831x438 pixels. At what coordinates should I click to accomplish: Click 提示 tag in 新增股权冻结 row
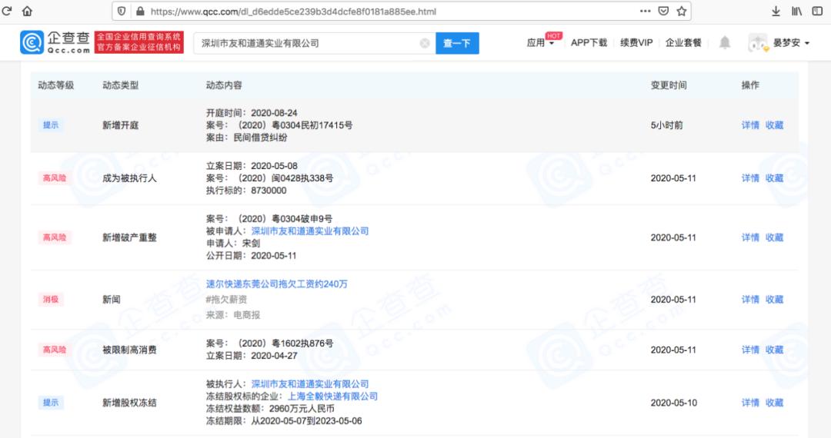(51, 403)
